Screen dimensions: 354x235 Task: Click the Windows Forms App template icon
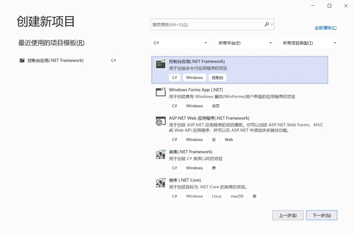(x=161, y=92)
